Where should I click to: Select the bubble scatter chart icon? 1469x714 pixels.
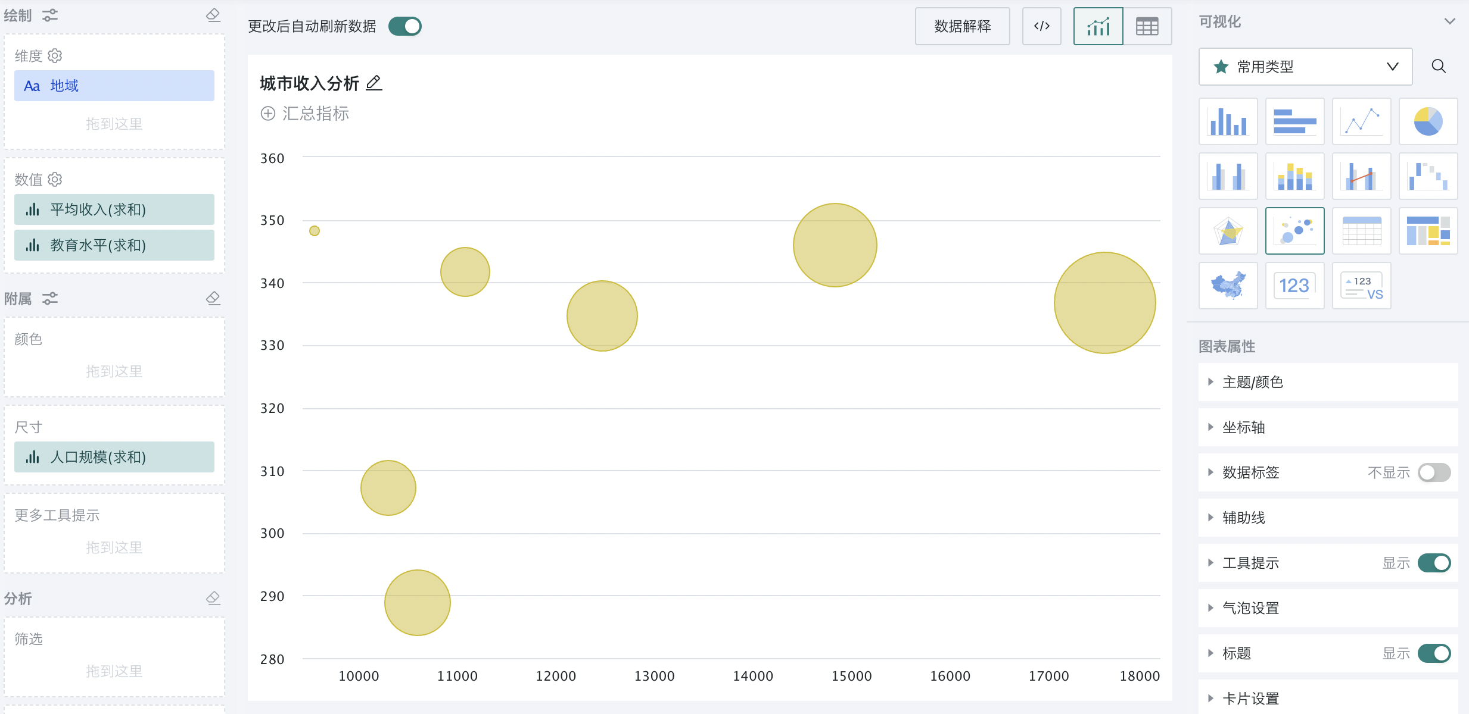1294,231
